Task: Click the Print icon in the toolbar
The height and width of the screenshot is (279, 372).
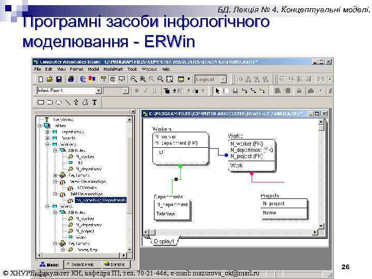Action: click(x=71, y=79)
